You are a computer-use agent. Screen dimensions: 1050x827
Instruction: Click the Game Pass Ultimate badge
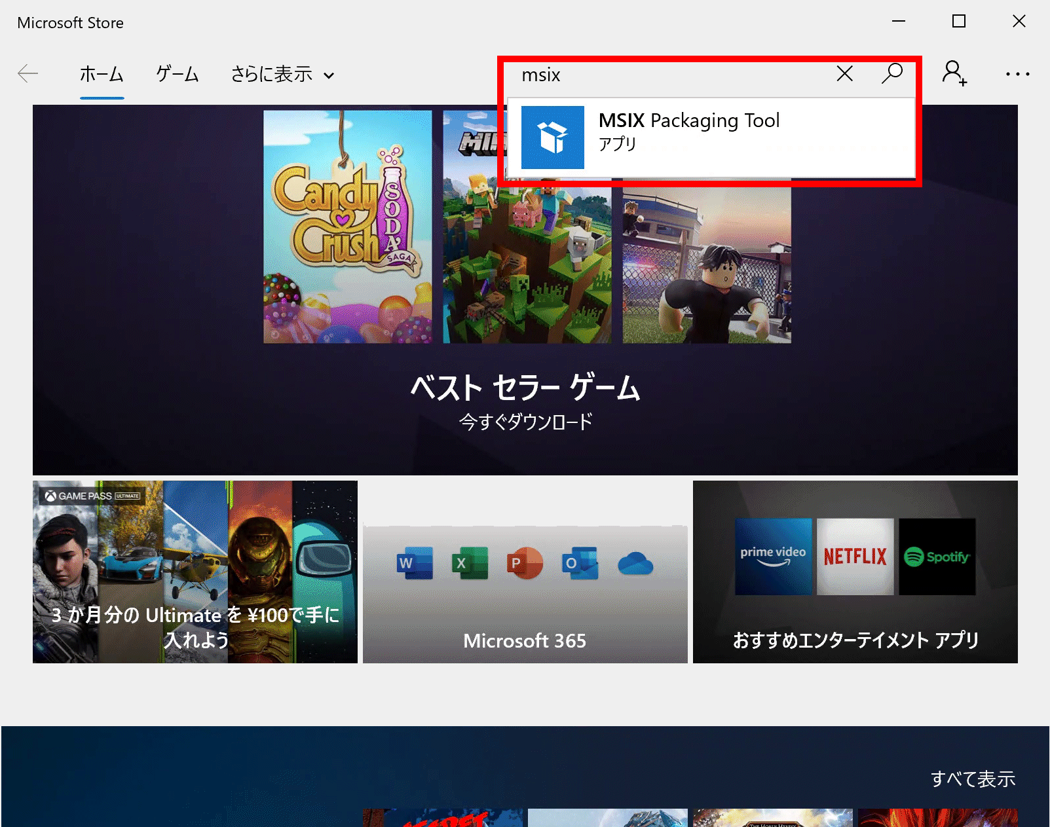coord(92,496)
